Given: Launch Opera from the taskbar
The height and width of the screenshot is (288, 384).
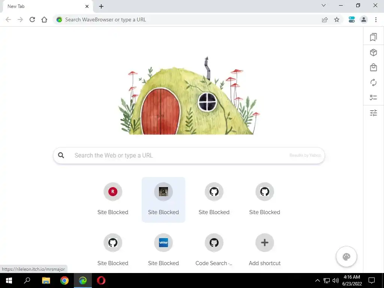Looking at the screenshot, I should tap(101, 280).
